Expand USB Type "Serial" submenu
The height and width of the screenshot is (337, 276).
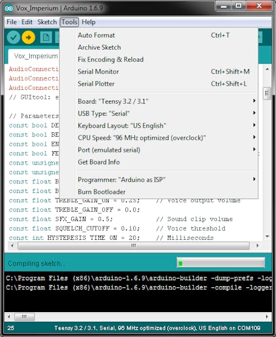[159, 114]
